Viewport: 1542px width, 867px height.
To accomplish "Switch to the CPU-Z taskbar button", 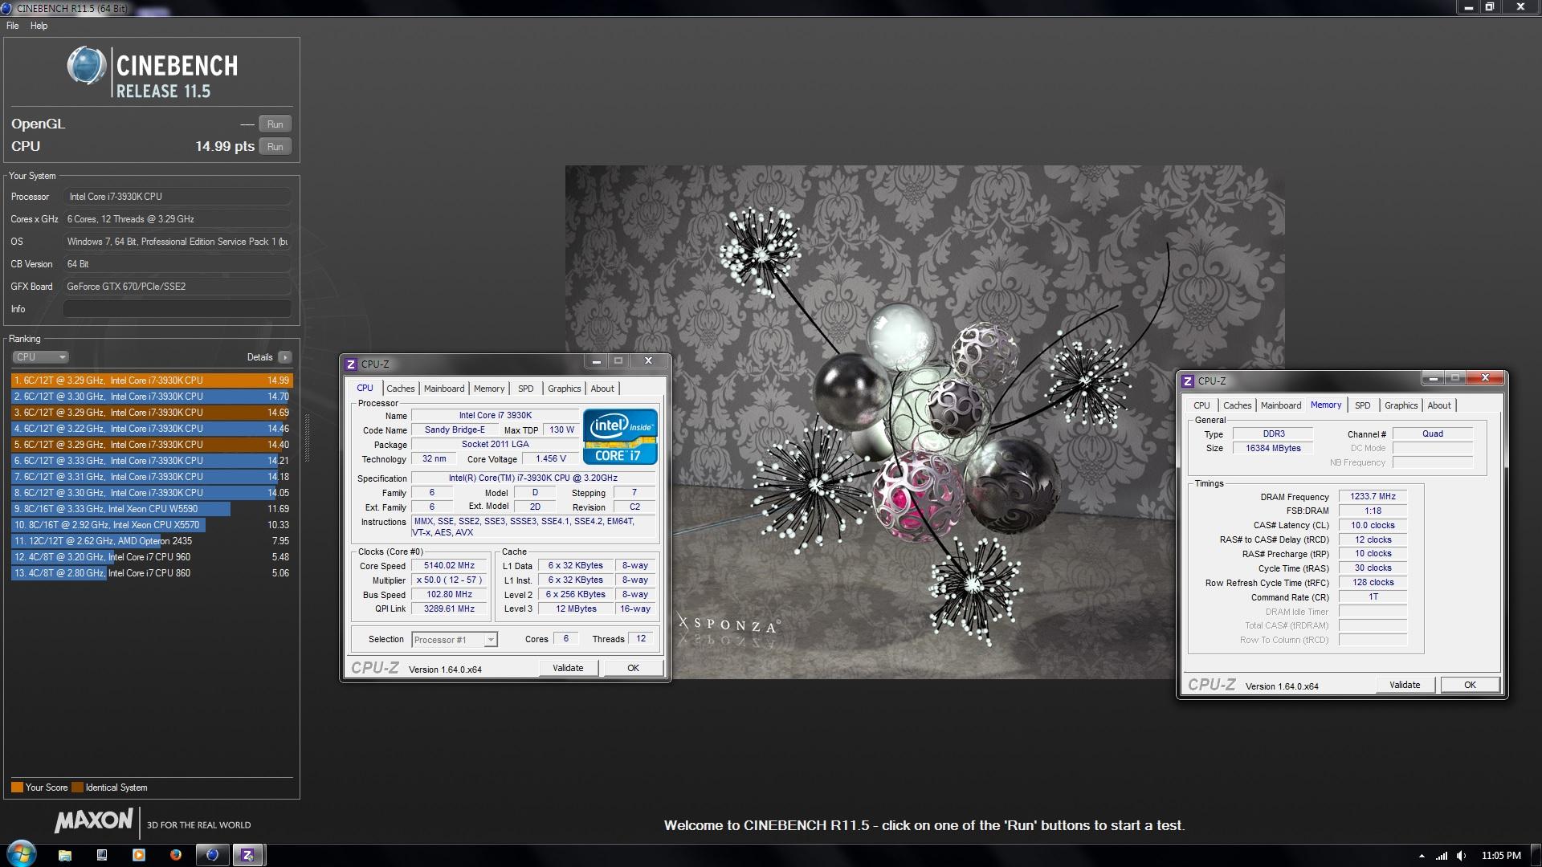I will click(248, 855).
